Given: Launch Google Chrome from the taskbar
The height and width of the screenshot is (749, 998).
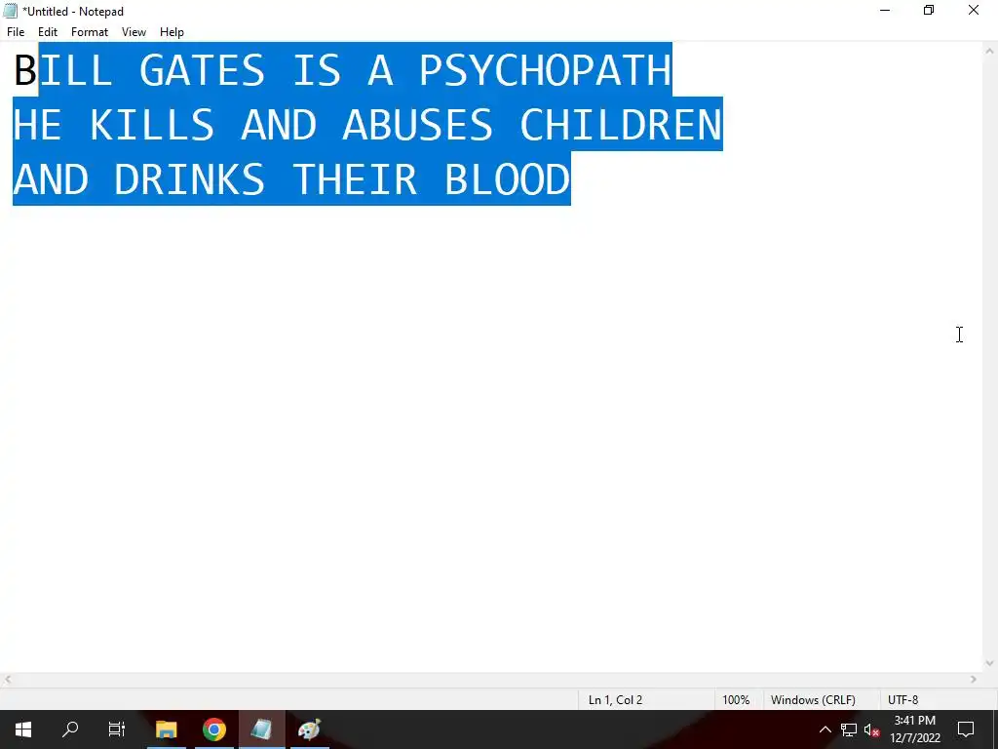Looking at the screenshot, I should tap(214, 729).
